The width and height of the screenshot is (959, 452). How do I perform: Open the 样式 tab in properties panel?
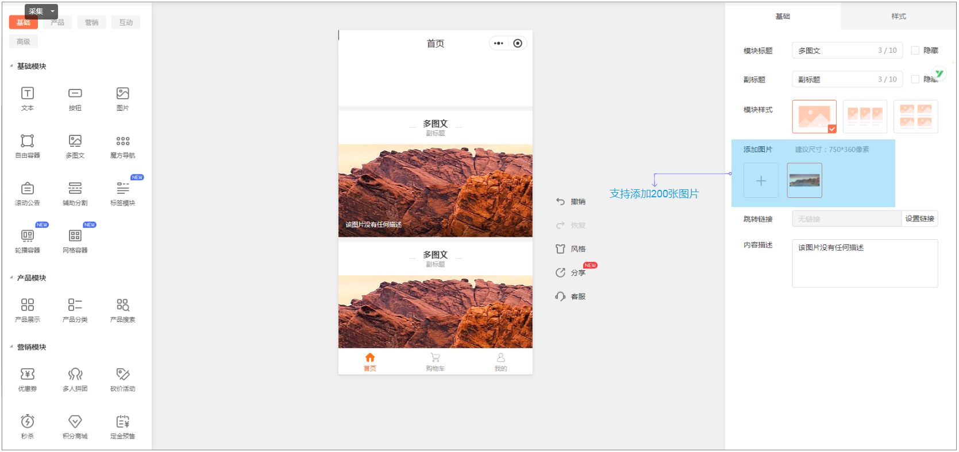point(899,16)
